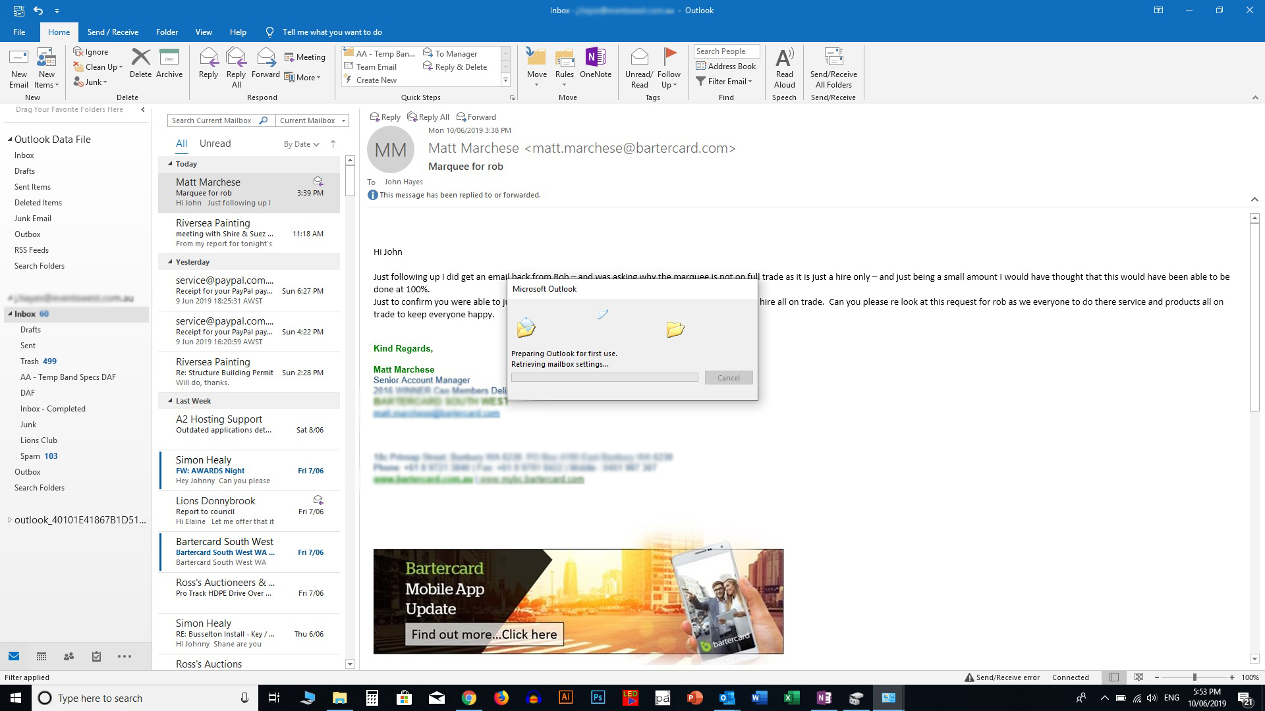Image resolution: width=1265 pixels, height=711 pixels.
Task: Select the Send / Receive tab in ribbon
Action: click(x=112, y=32)
